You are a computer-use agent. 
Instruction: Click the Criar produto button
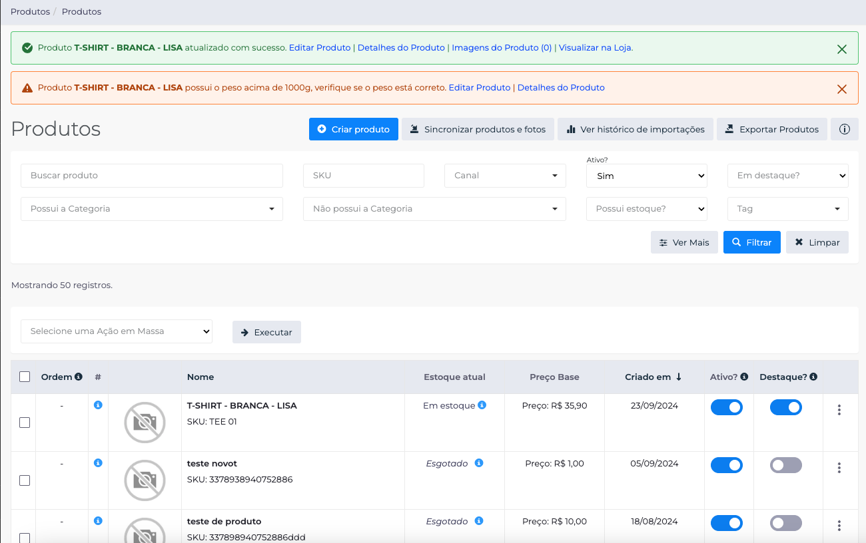coord(354,129)
